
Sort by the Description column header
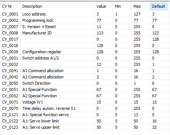pos(57,6)
